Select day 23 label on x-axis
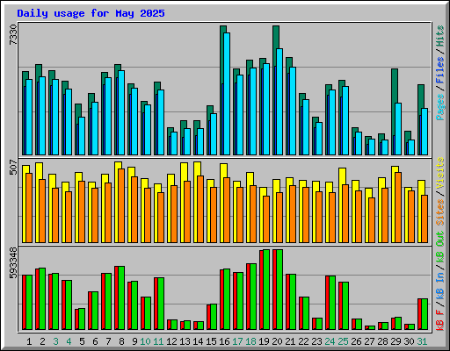 tap(316, 341)
